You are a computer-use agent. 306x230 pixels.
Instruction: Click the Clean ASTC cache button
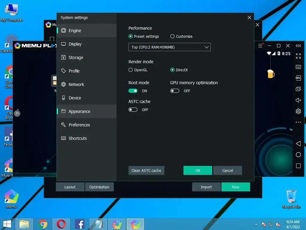tap(146, 170)
